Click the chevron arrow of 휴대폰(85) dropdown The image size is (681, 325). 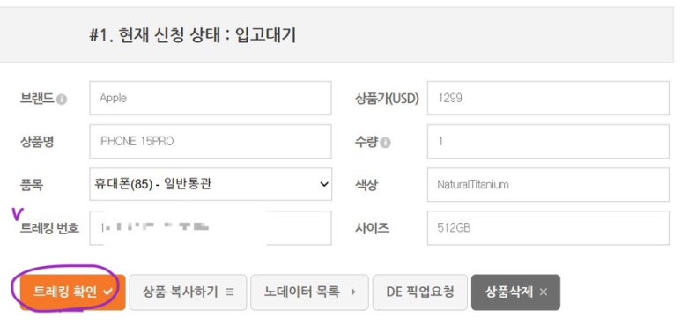point(324,184)
